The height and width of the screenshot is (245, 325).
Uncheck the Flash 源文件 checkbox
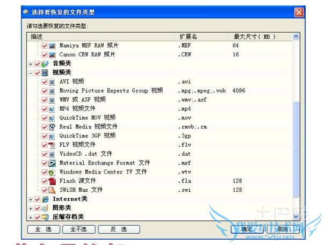[x=45, y=182]
